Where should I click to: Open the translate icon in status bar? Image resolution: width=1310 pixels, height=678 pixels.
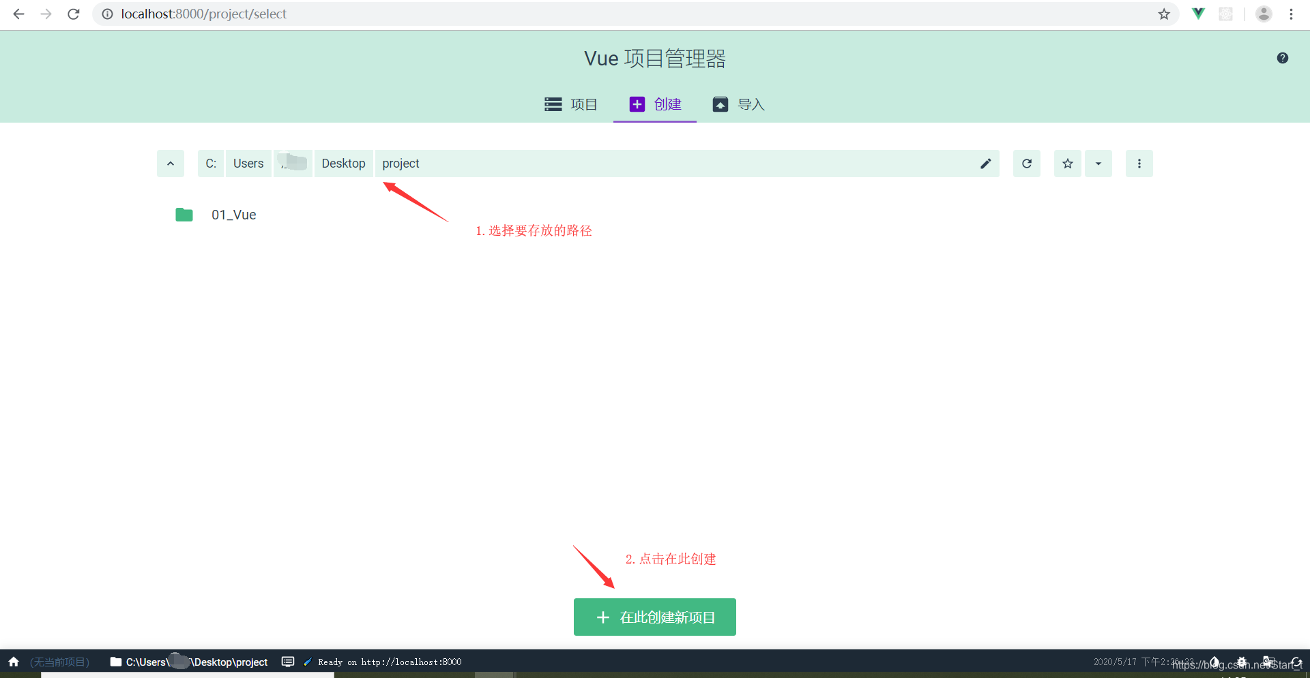(x=1269, y=662)
